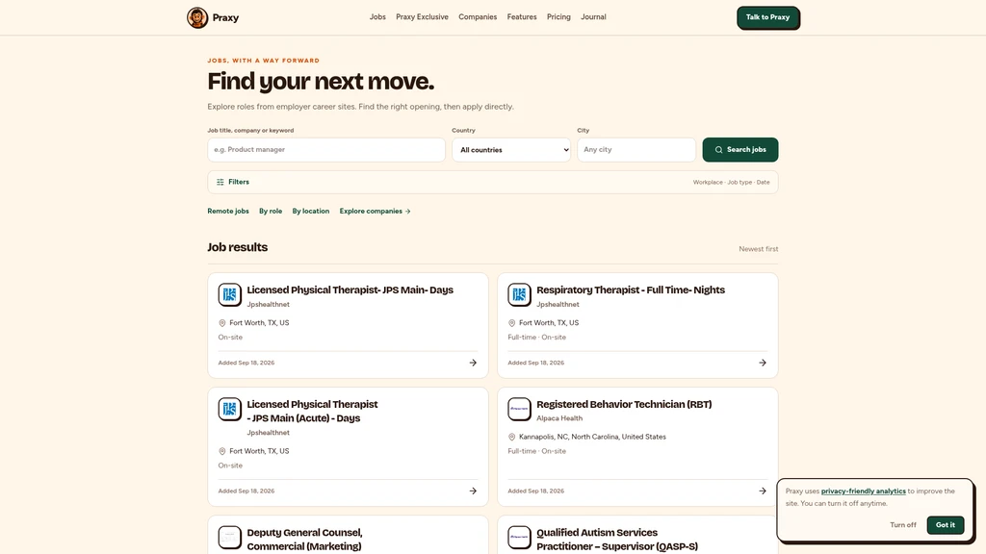Click the Praxy monkey logo icon
Viewport: 986px width, 554px height.
click(x=197, y=17)
